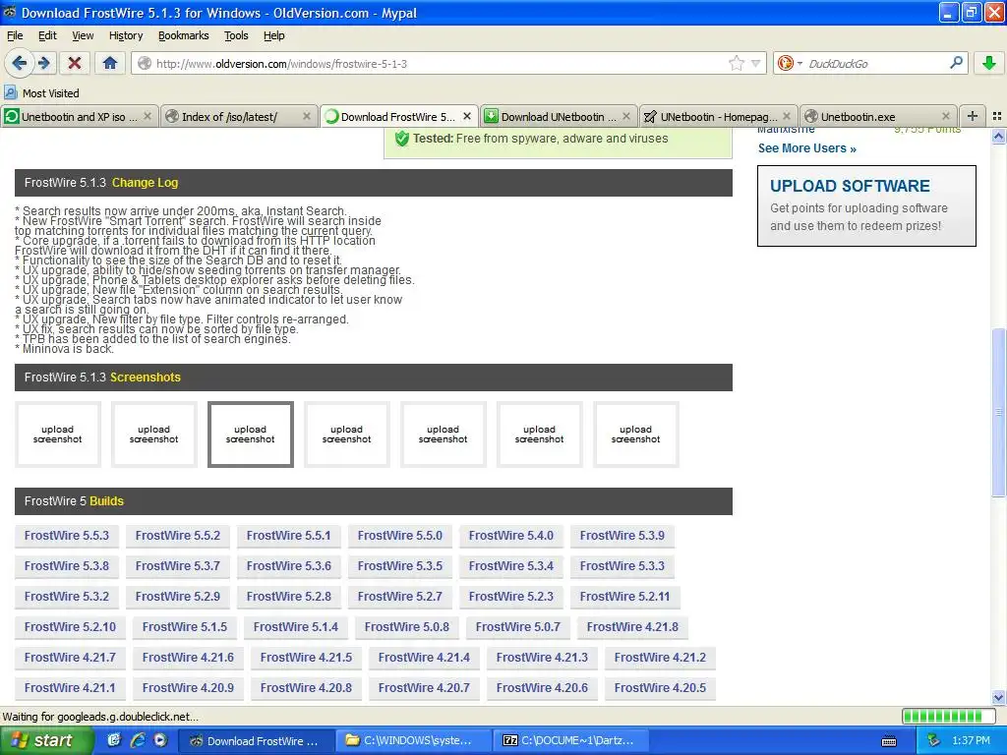This screenshot has height=755, width=1007.
Task: Close the 'Download UNetbootin' tab
Action: [x=626, y=116]
